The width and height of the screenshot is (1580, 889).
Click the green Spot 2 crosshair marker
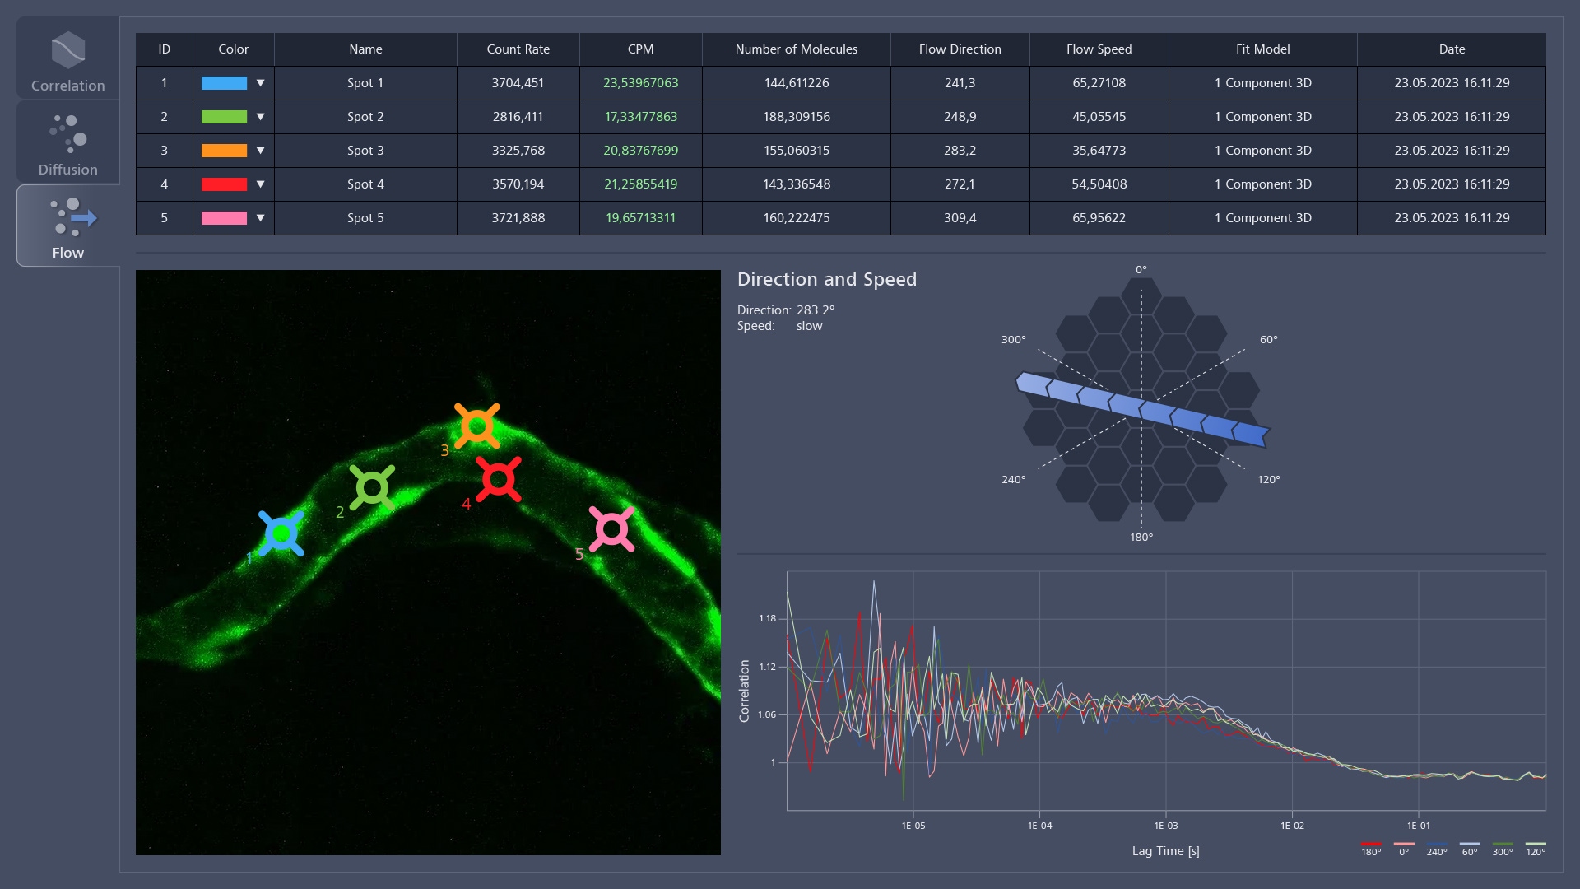372,488
